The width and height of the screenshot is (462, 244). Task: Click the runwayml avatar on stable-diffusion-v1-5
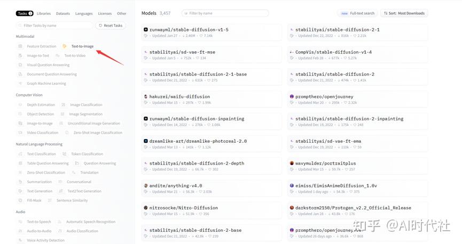(x=146, y=30)
